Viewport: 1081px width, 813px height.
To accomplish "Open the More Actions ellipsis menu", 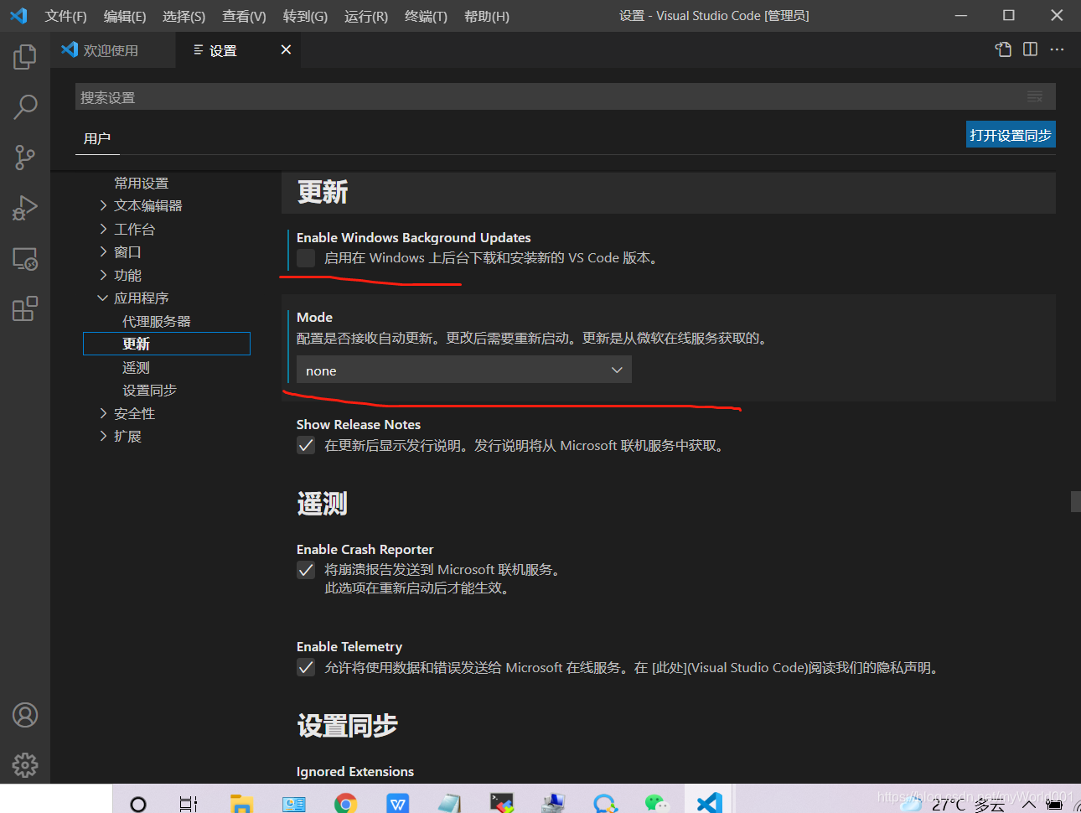I will pos(1058,49).
